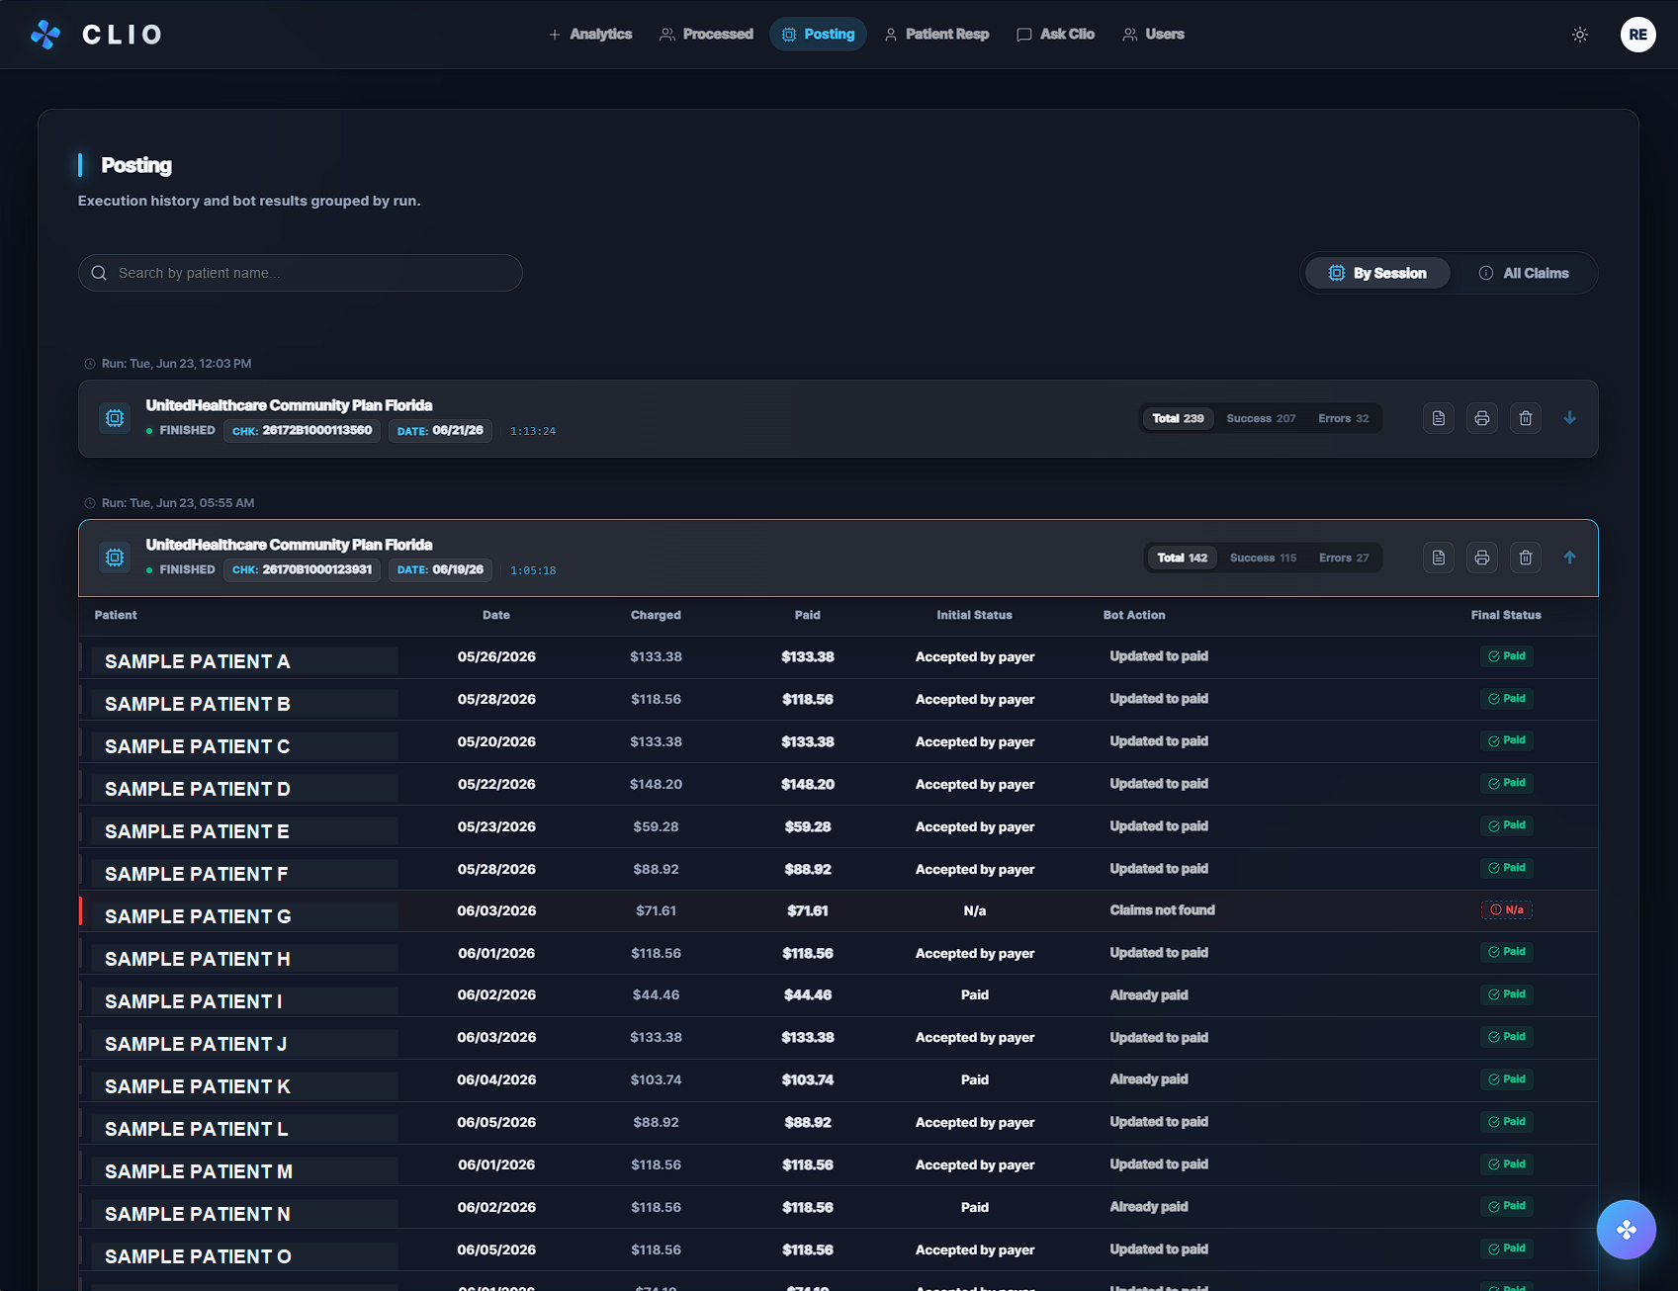Image resolution: width=1678 pixels, height=1291 pixels.
Task: Open the Ask Clio tab
Action: coord(1056,35)
